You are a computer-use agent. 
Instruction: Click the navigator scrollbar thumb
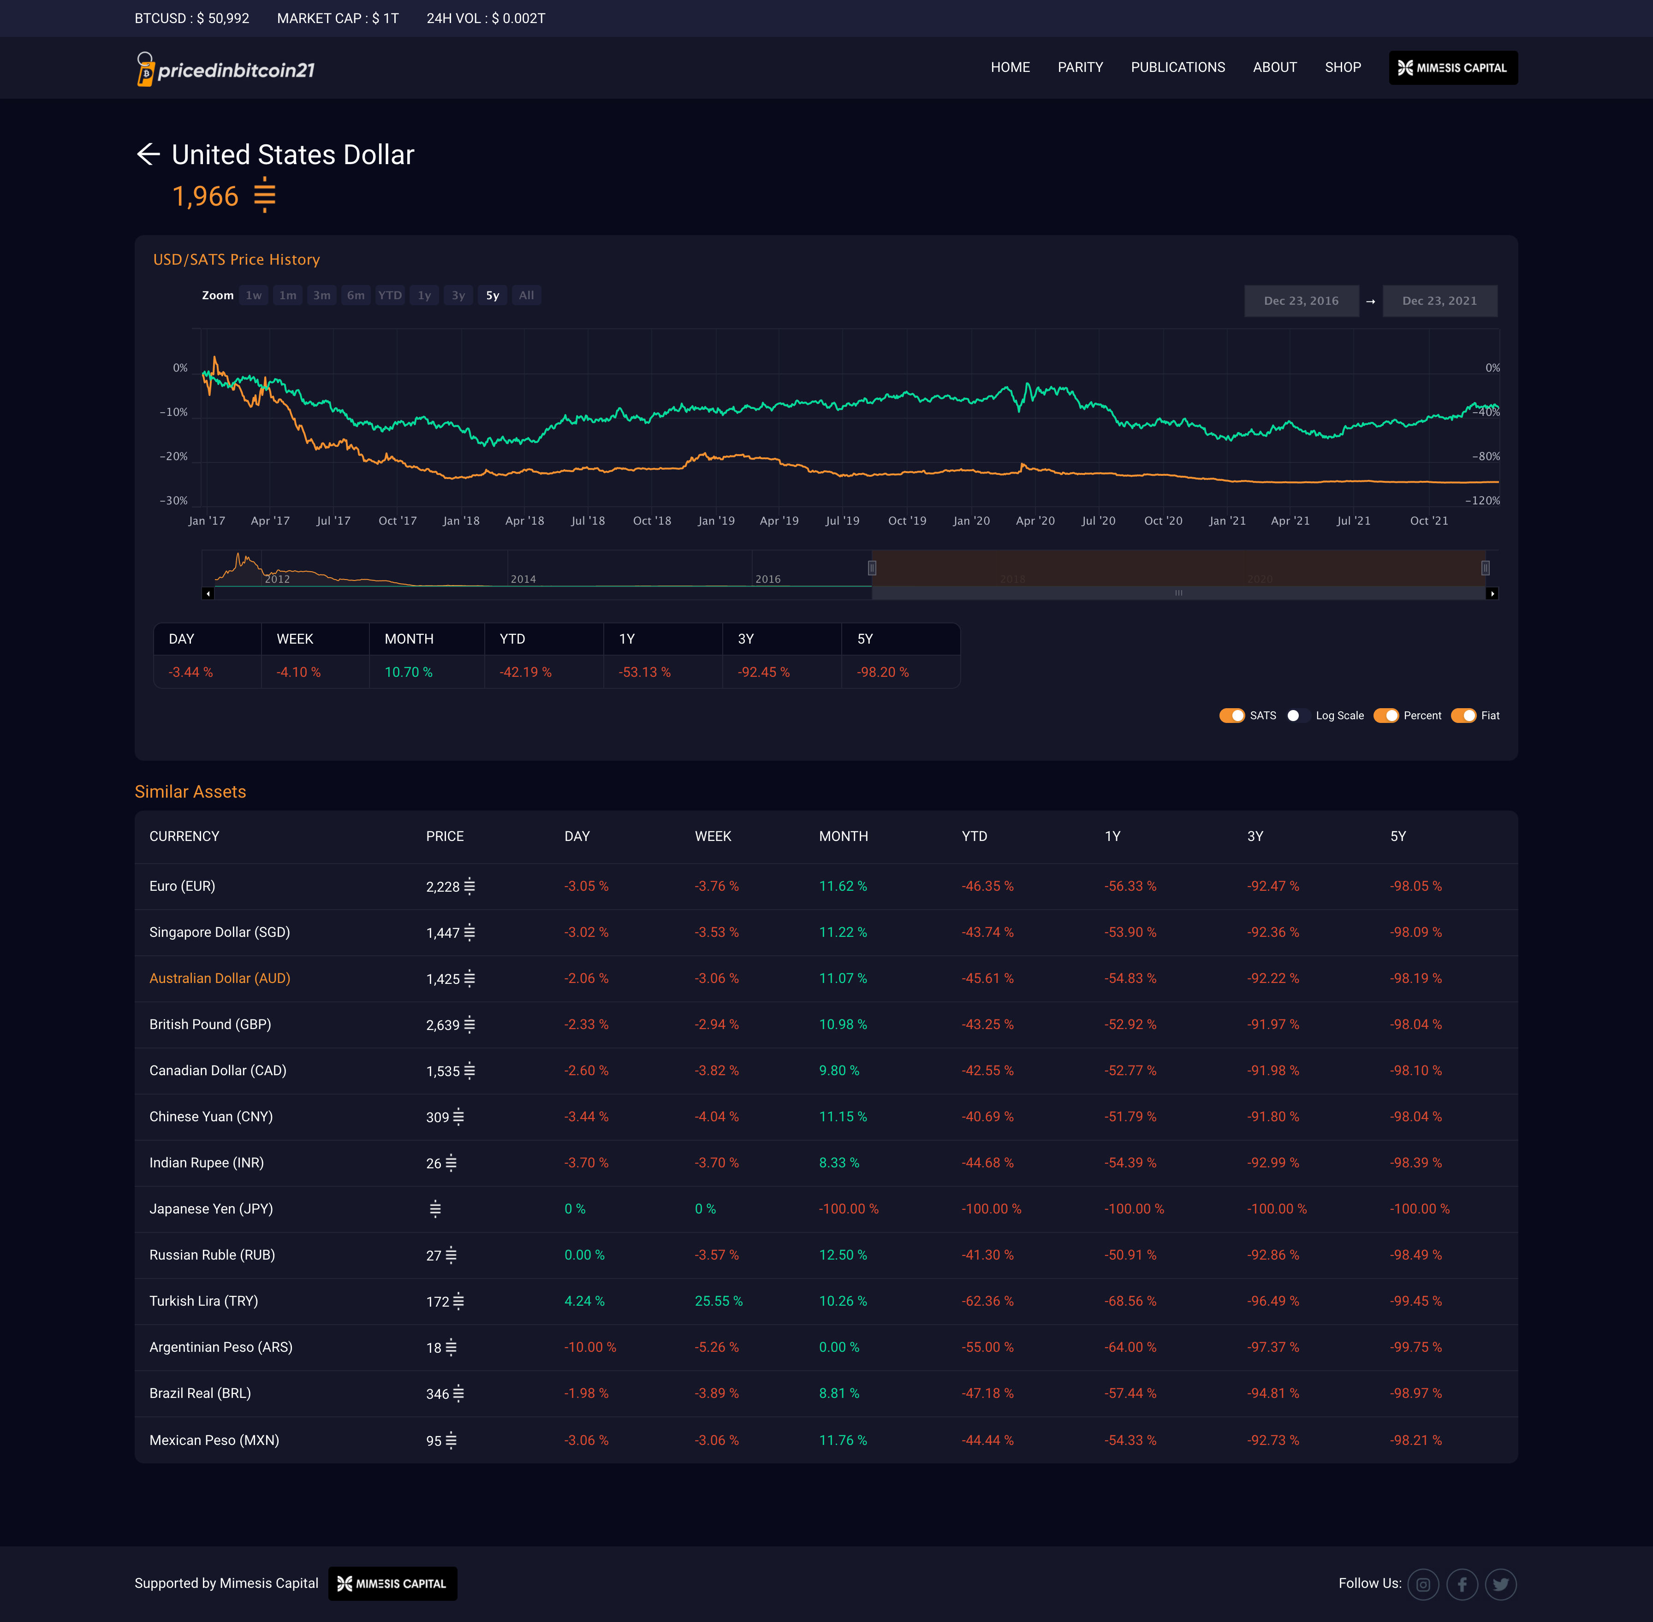[x=1178, y=593]
